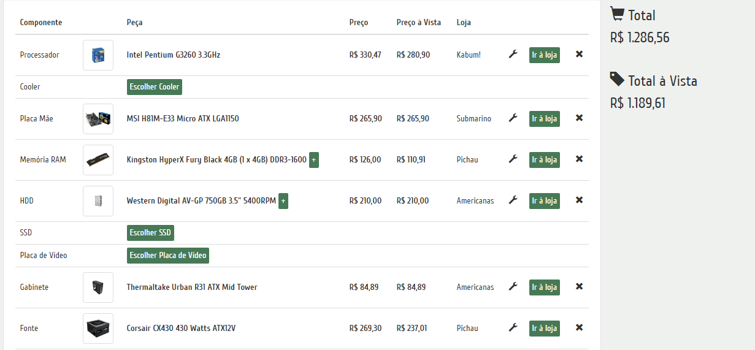Screen dimensions: 755x350
Task: Open the Kingston RAM thumbnail
Action: [98, 160]
